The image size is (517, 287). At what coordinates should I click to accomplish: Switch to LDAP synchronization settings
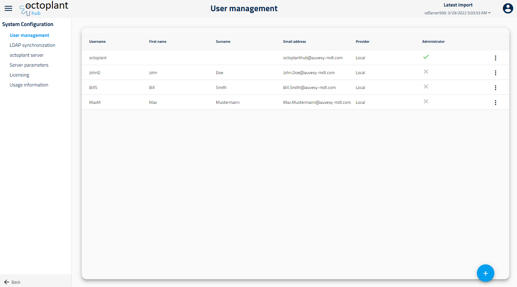32,45
